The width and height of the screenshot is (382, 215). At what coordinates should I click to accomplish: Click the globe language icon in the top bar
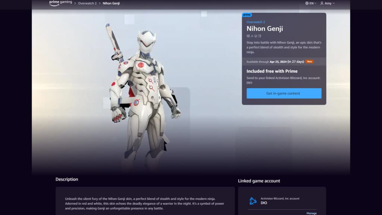click(x=307, y=3)
